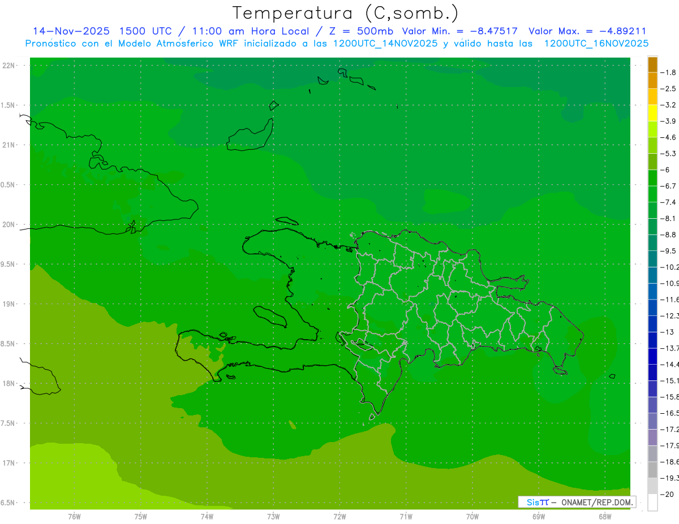Click the '74W' longitude label
This screenshot has height=524, width=679.
click(207, 517)
